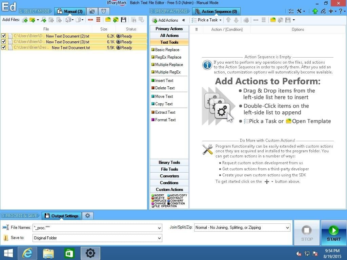Click the Windows Start button
The height and width of the screenshot is (260, 347).
pyautogui.click(x=8, y=253)
